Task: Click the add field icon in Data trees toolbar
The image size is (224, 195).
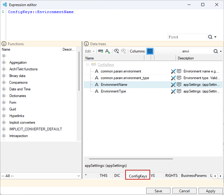Action: pyautogui.click(x=101, y=51)
